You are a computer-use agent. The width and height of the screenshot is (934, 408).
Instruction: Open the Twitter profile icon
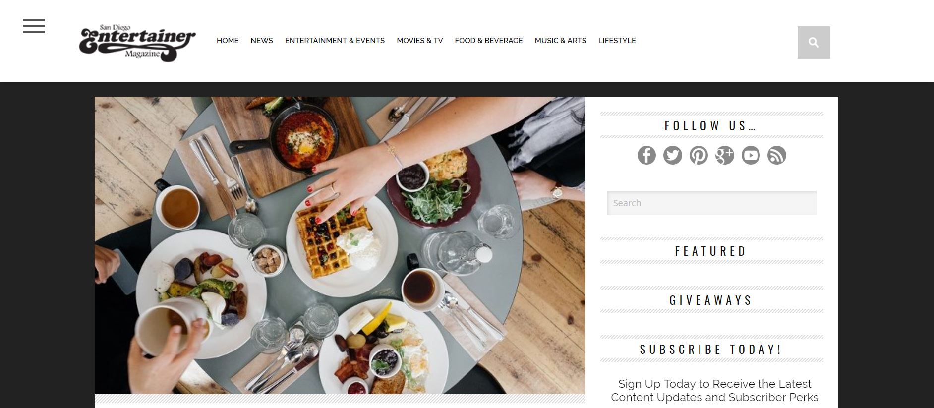click(x=673, y=155)
